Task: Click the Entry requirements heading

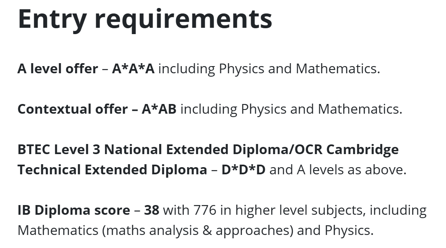Action: click(145, 20)
